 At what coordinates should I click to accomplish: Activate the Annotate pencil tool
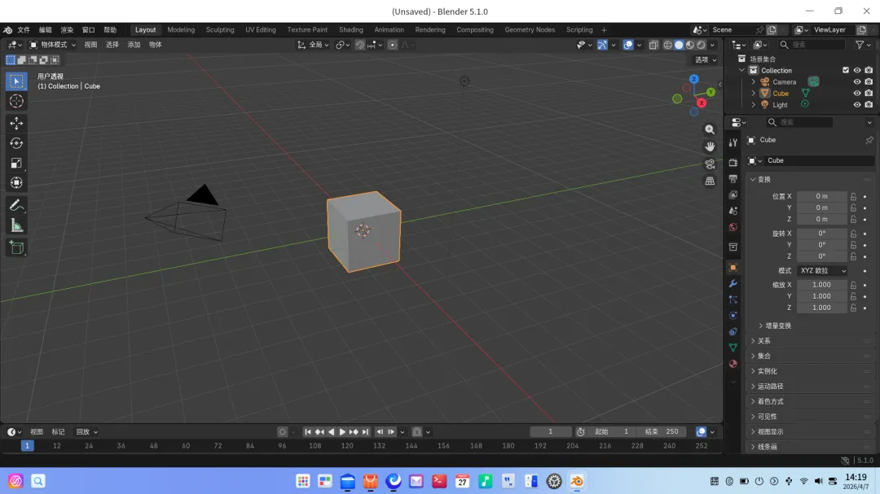[16, 205]
